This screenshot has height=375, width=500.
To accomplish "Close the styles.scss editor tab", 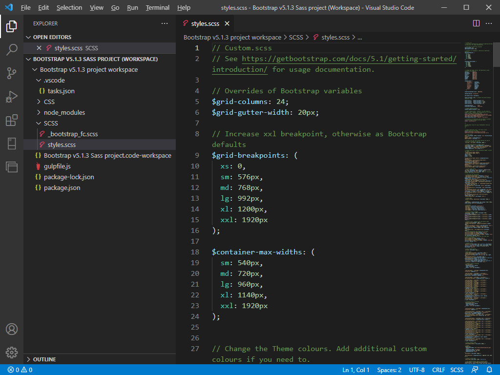I will pos(227,23).
